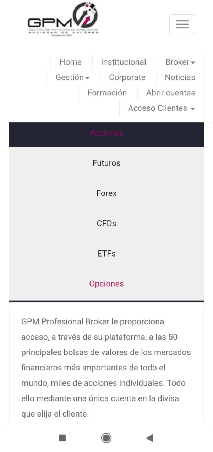This screenshot has height=452, width=213.
Task: Go to the Home page
Action: click(x=70, y=62)
